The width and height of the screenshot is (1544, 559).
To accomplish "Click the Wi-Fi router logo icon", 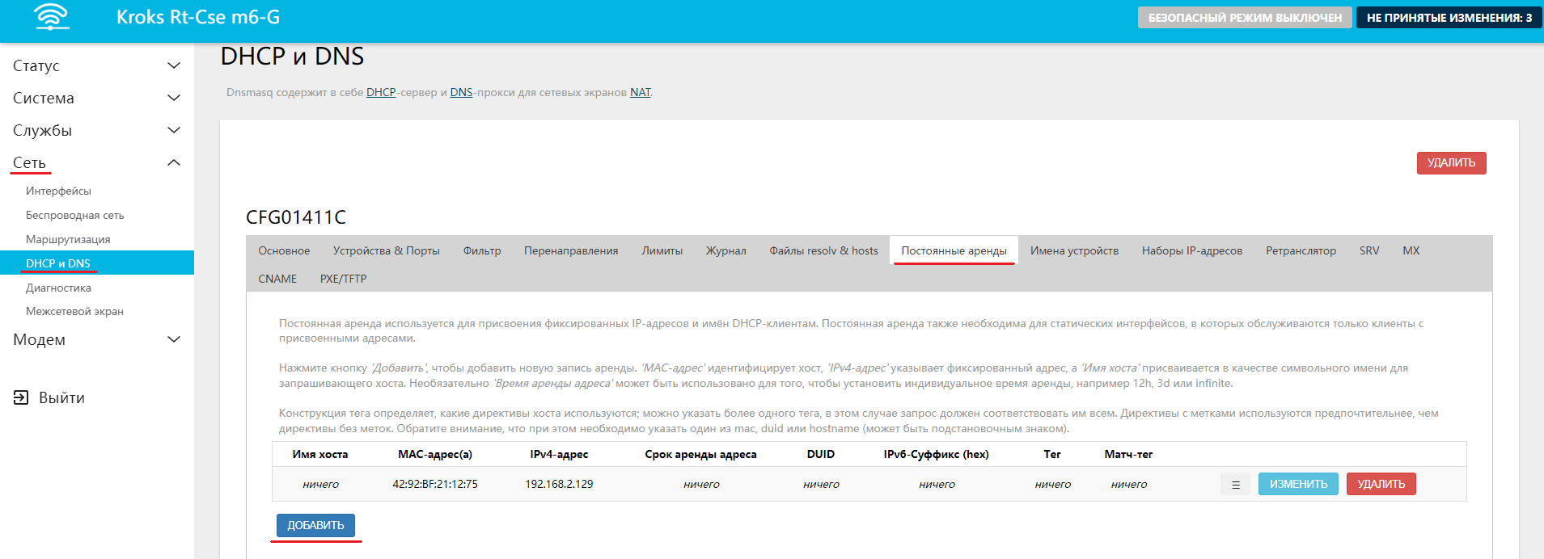I will [52, 17].
